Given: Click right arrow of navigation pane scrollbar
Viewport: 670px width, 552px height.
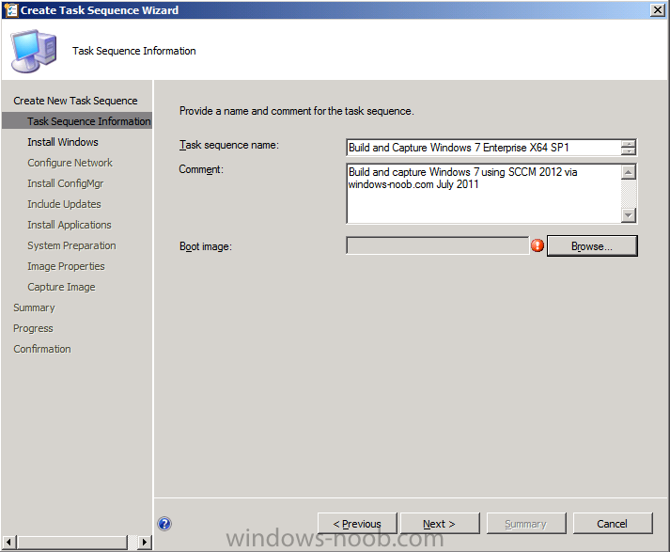Looking at the screenshot, I should tap(145, 543).
